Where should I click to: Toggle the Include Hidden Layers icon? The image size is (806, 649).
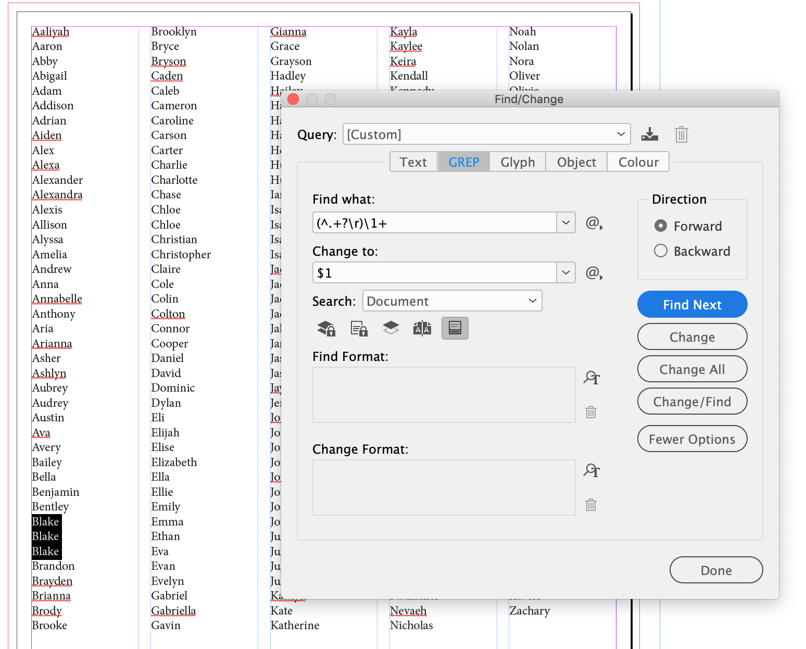pos(391,328)
